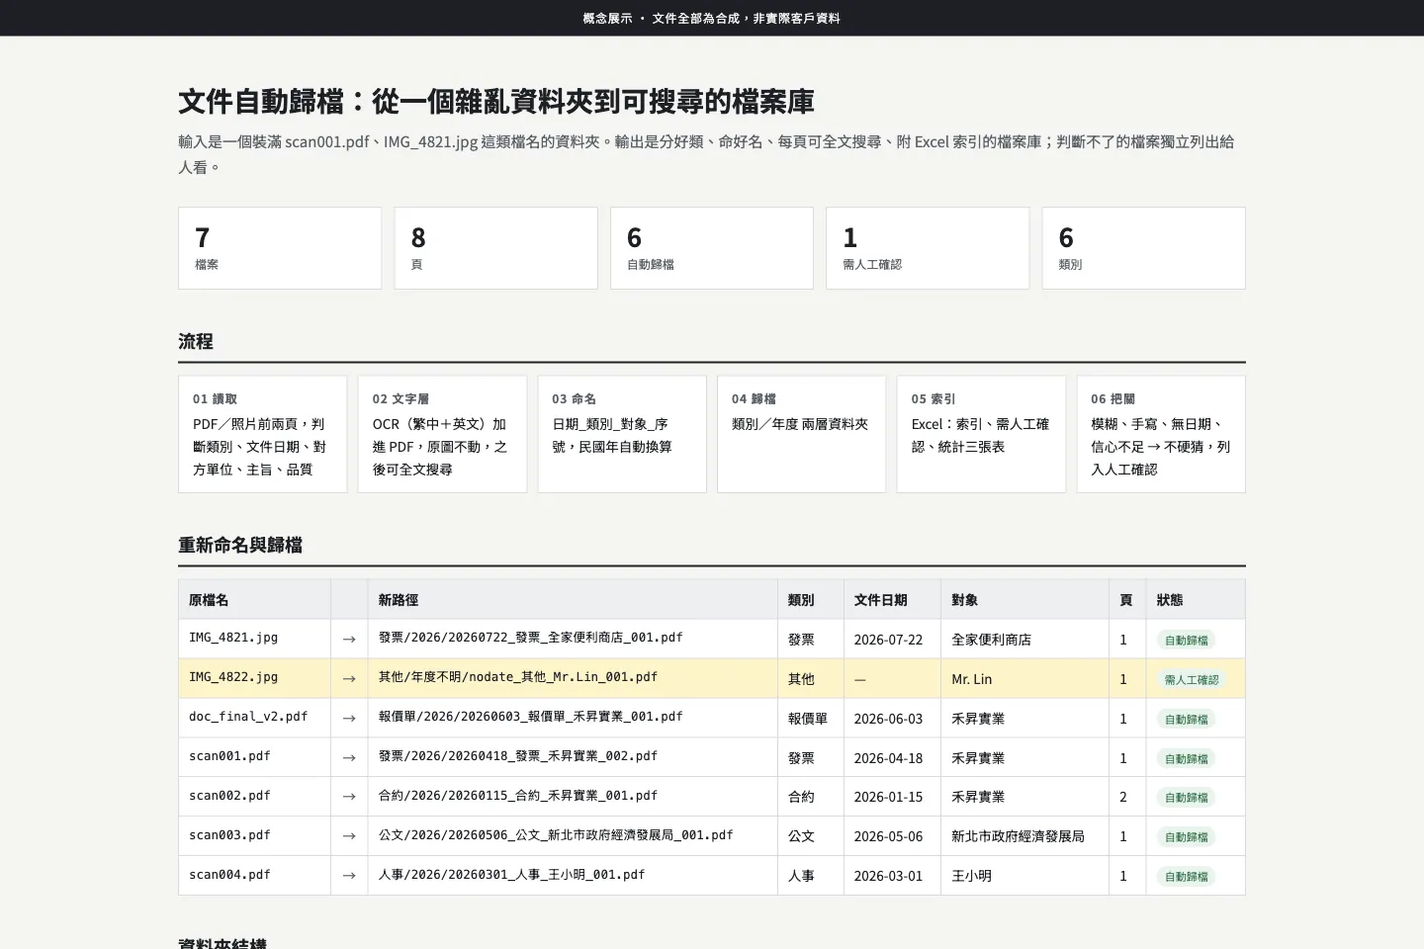This screenshot has height=949, width=1424.
Task: Open the 05 索引 process step card
Action: (981, 434)
